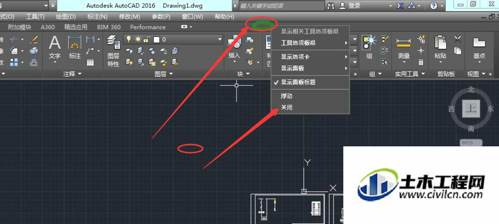The width and height of the screenshot is (499, 224).
Task: Toggle group selection on/off icon
Action: [x=385, y=62]
